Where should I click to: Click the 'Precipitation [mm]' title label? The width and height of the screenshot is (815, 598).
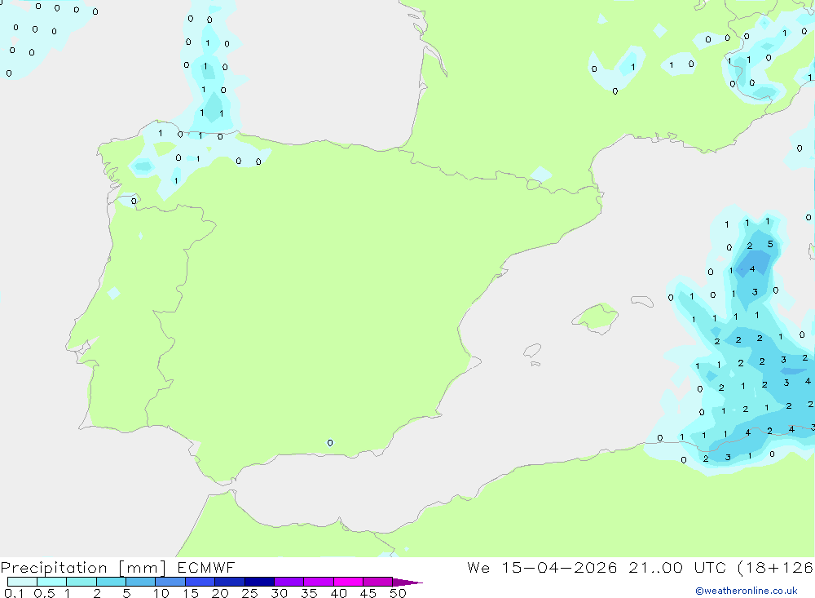pyautogui.click(x=83, y=568)
